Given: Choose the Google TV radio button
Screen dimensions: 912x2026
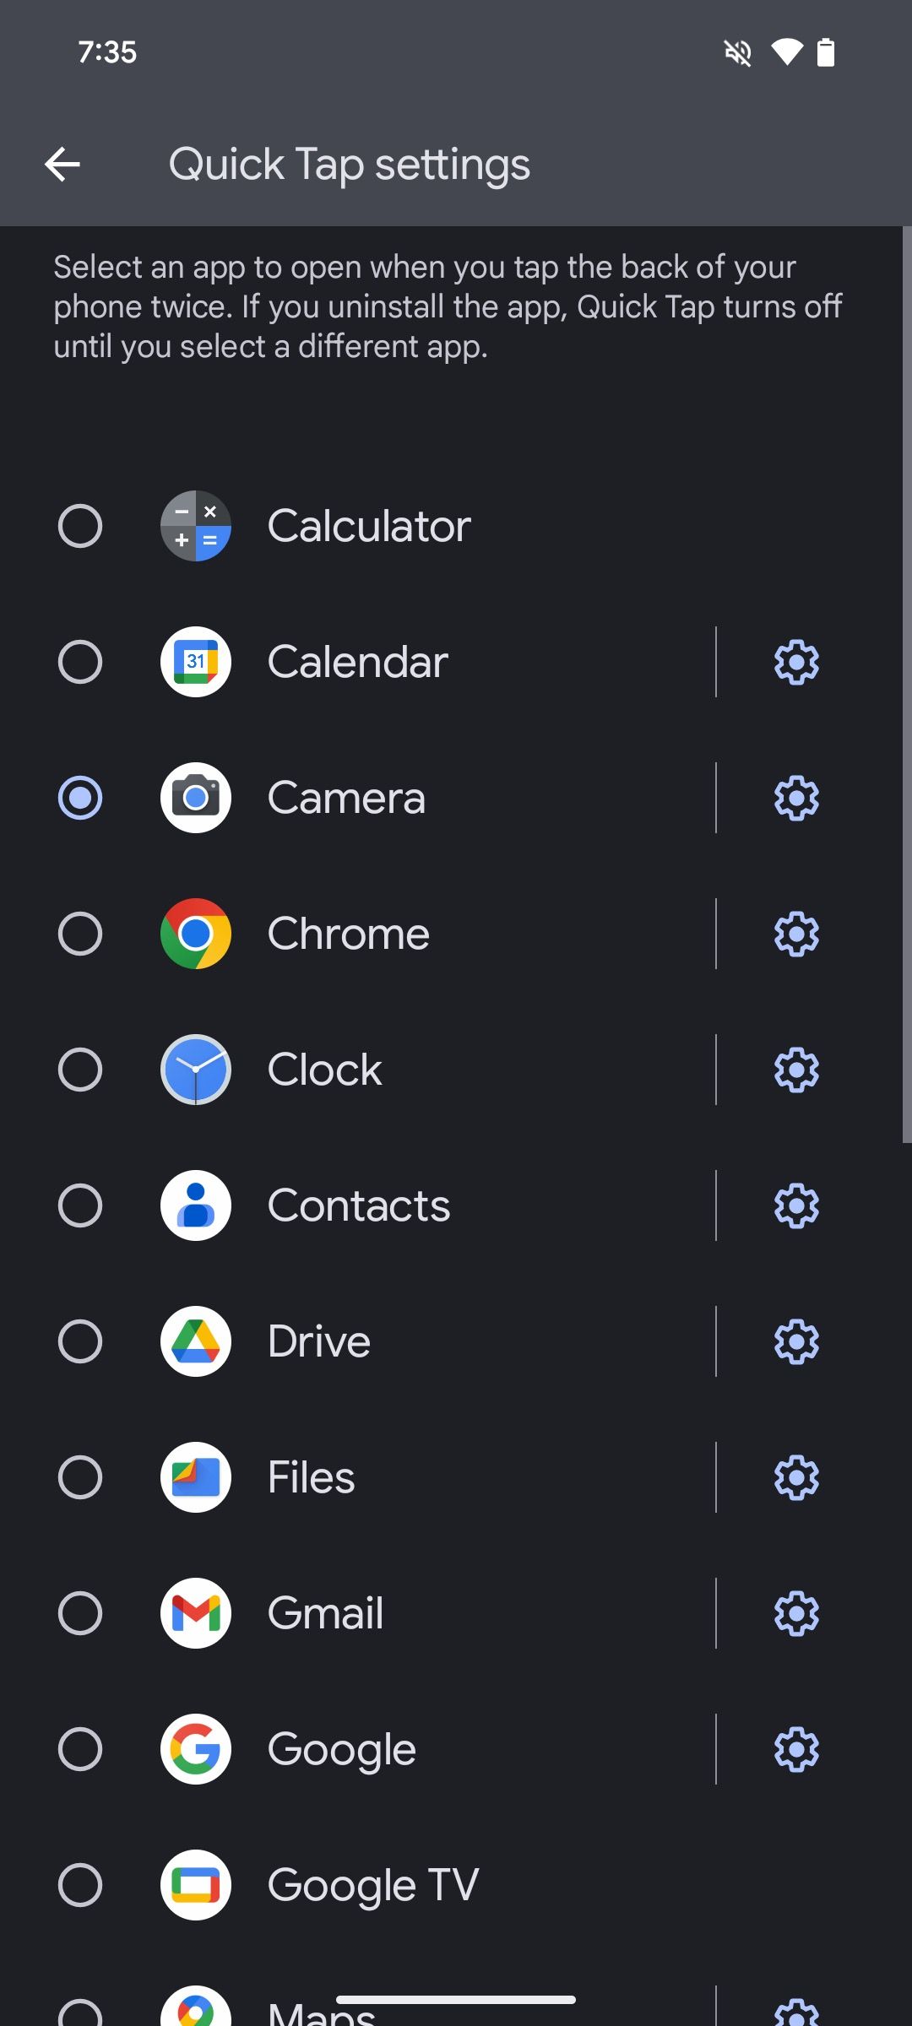Looking at the screenshot, I should point(80,1885).
